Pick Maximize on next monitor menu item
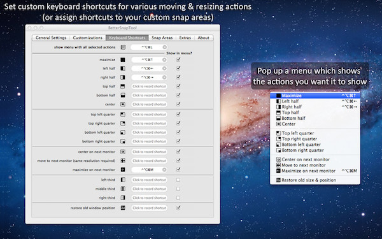This screenshot has height=239, width=382. pyautogui.click(x=315, y=171)
